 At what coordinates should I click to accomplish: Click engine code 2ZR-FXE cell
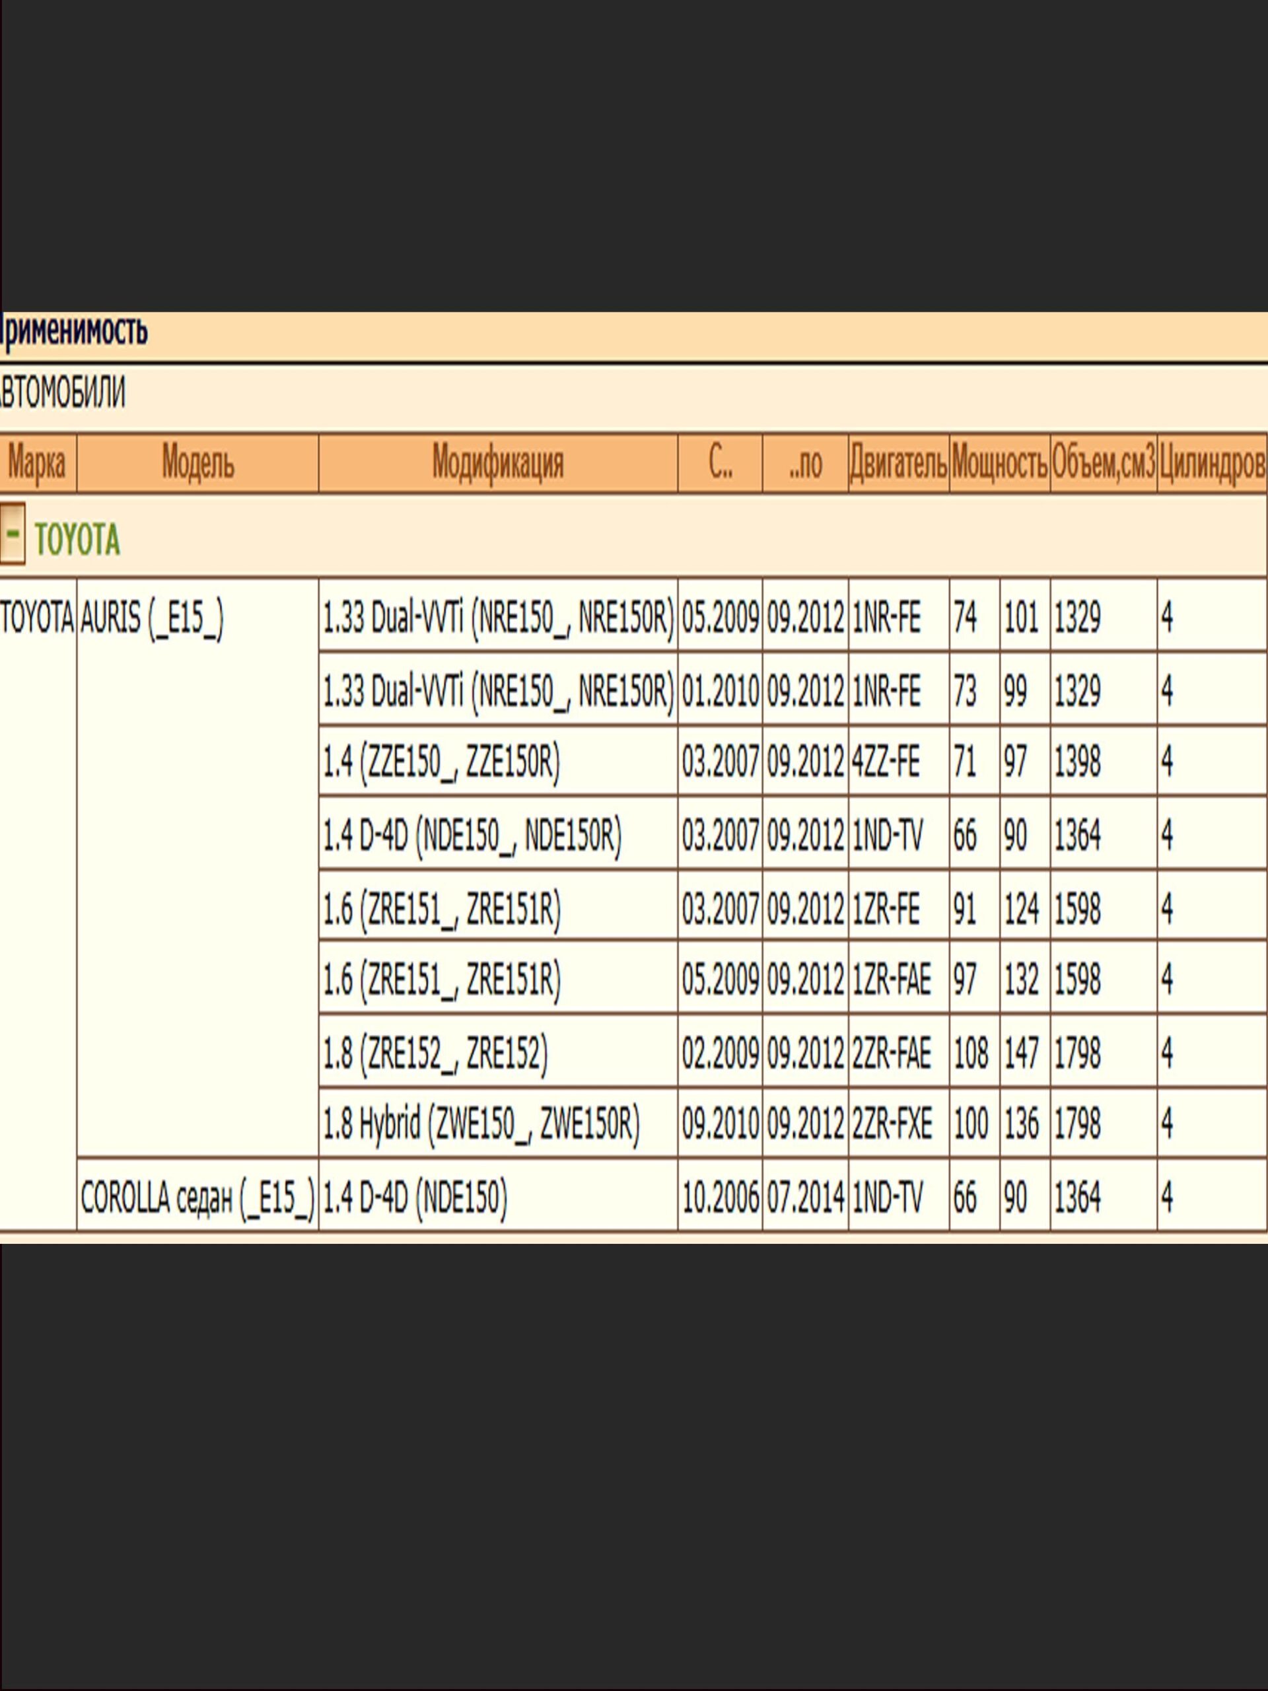(x=892, y=1124)
